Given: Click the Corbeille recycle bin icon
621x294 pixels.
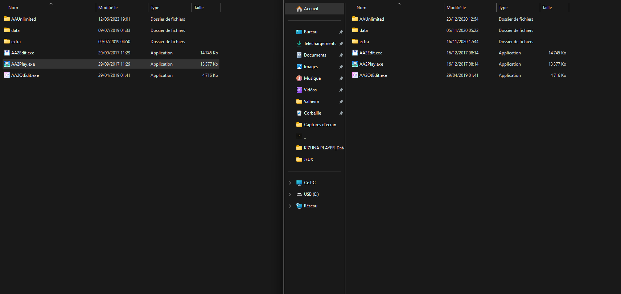Looking at the screenshot, I should pos(299,113).
